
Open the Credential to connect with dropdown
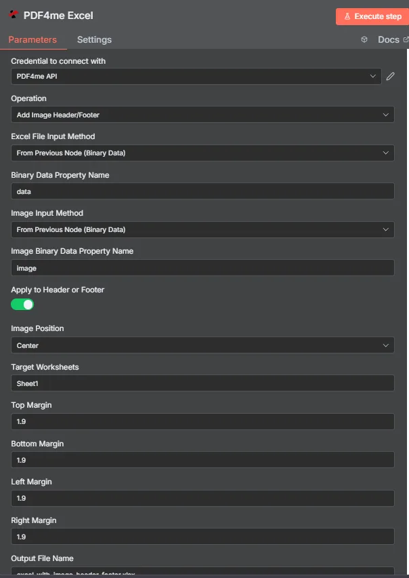[x=196, y=76]
